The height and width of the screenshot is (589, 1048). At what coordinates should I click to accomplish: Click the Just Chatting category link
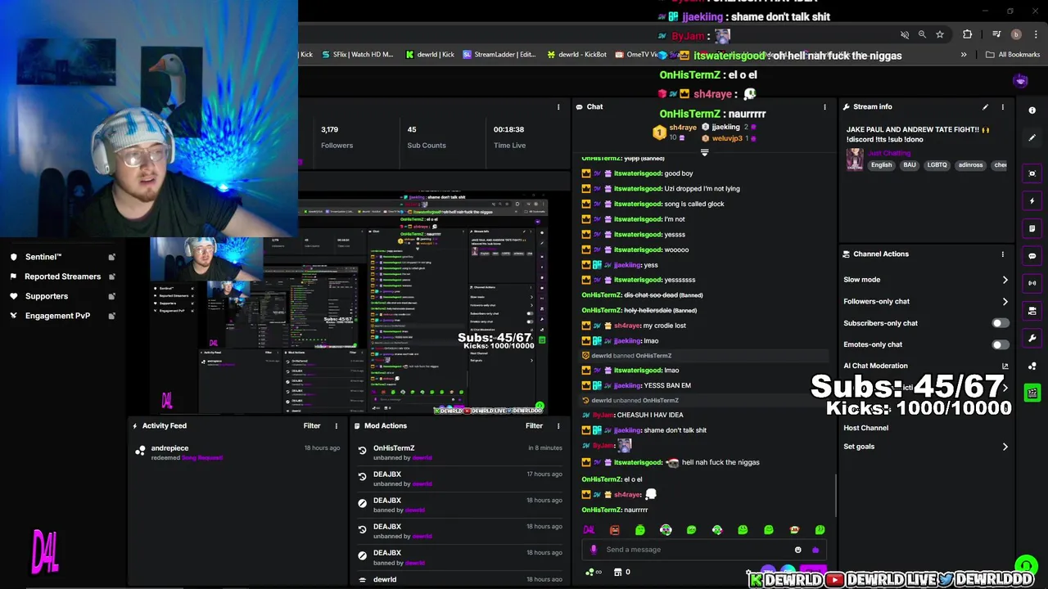tap(888, 153)
